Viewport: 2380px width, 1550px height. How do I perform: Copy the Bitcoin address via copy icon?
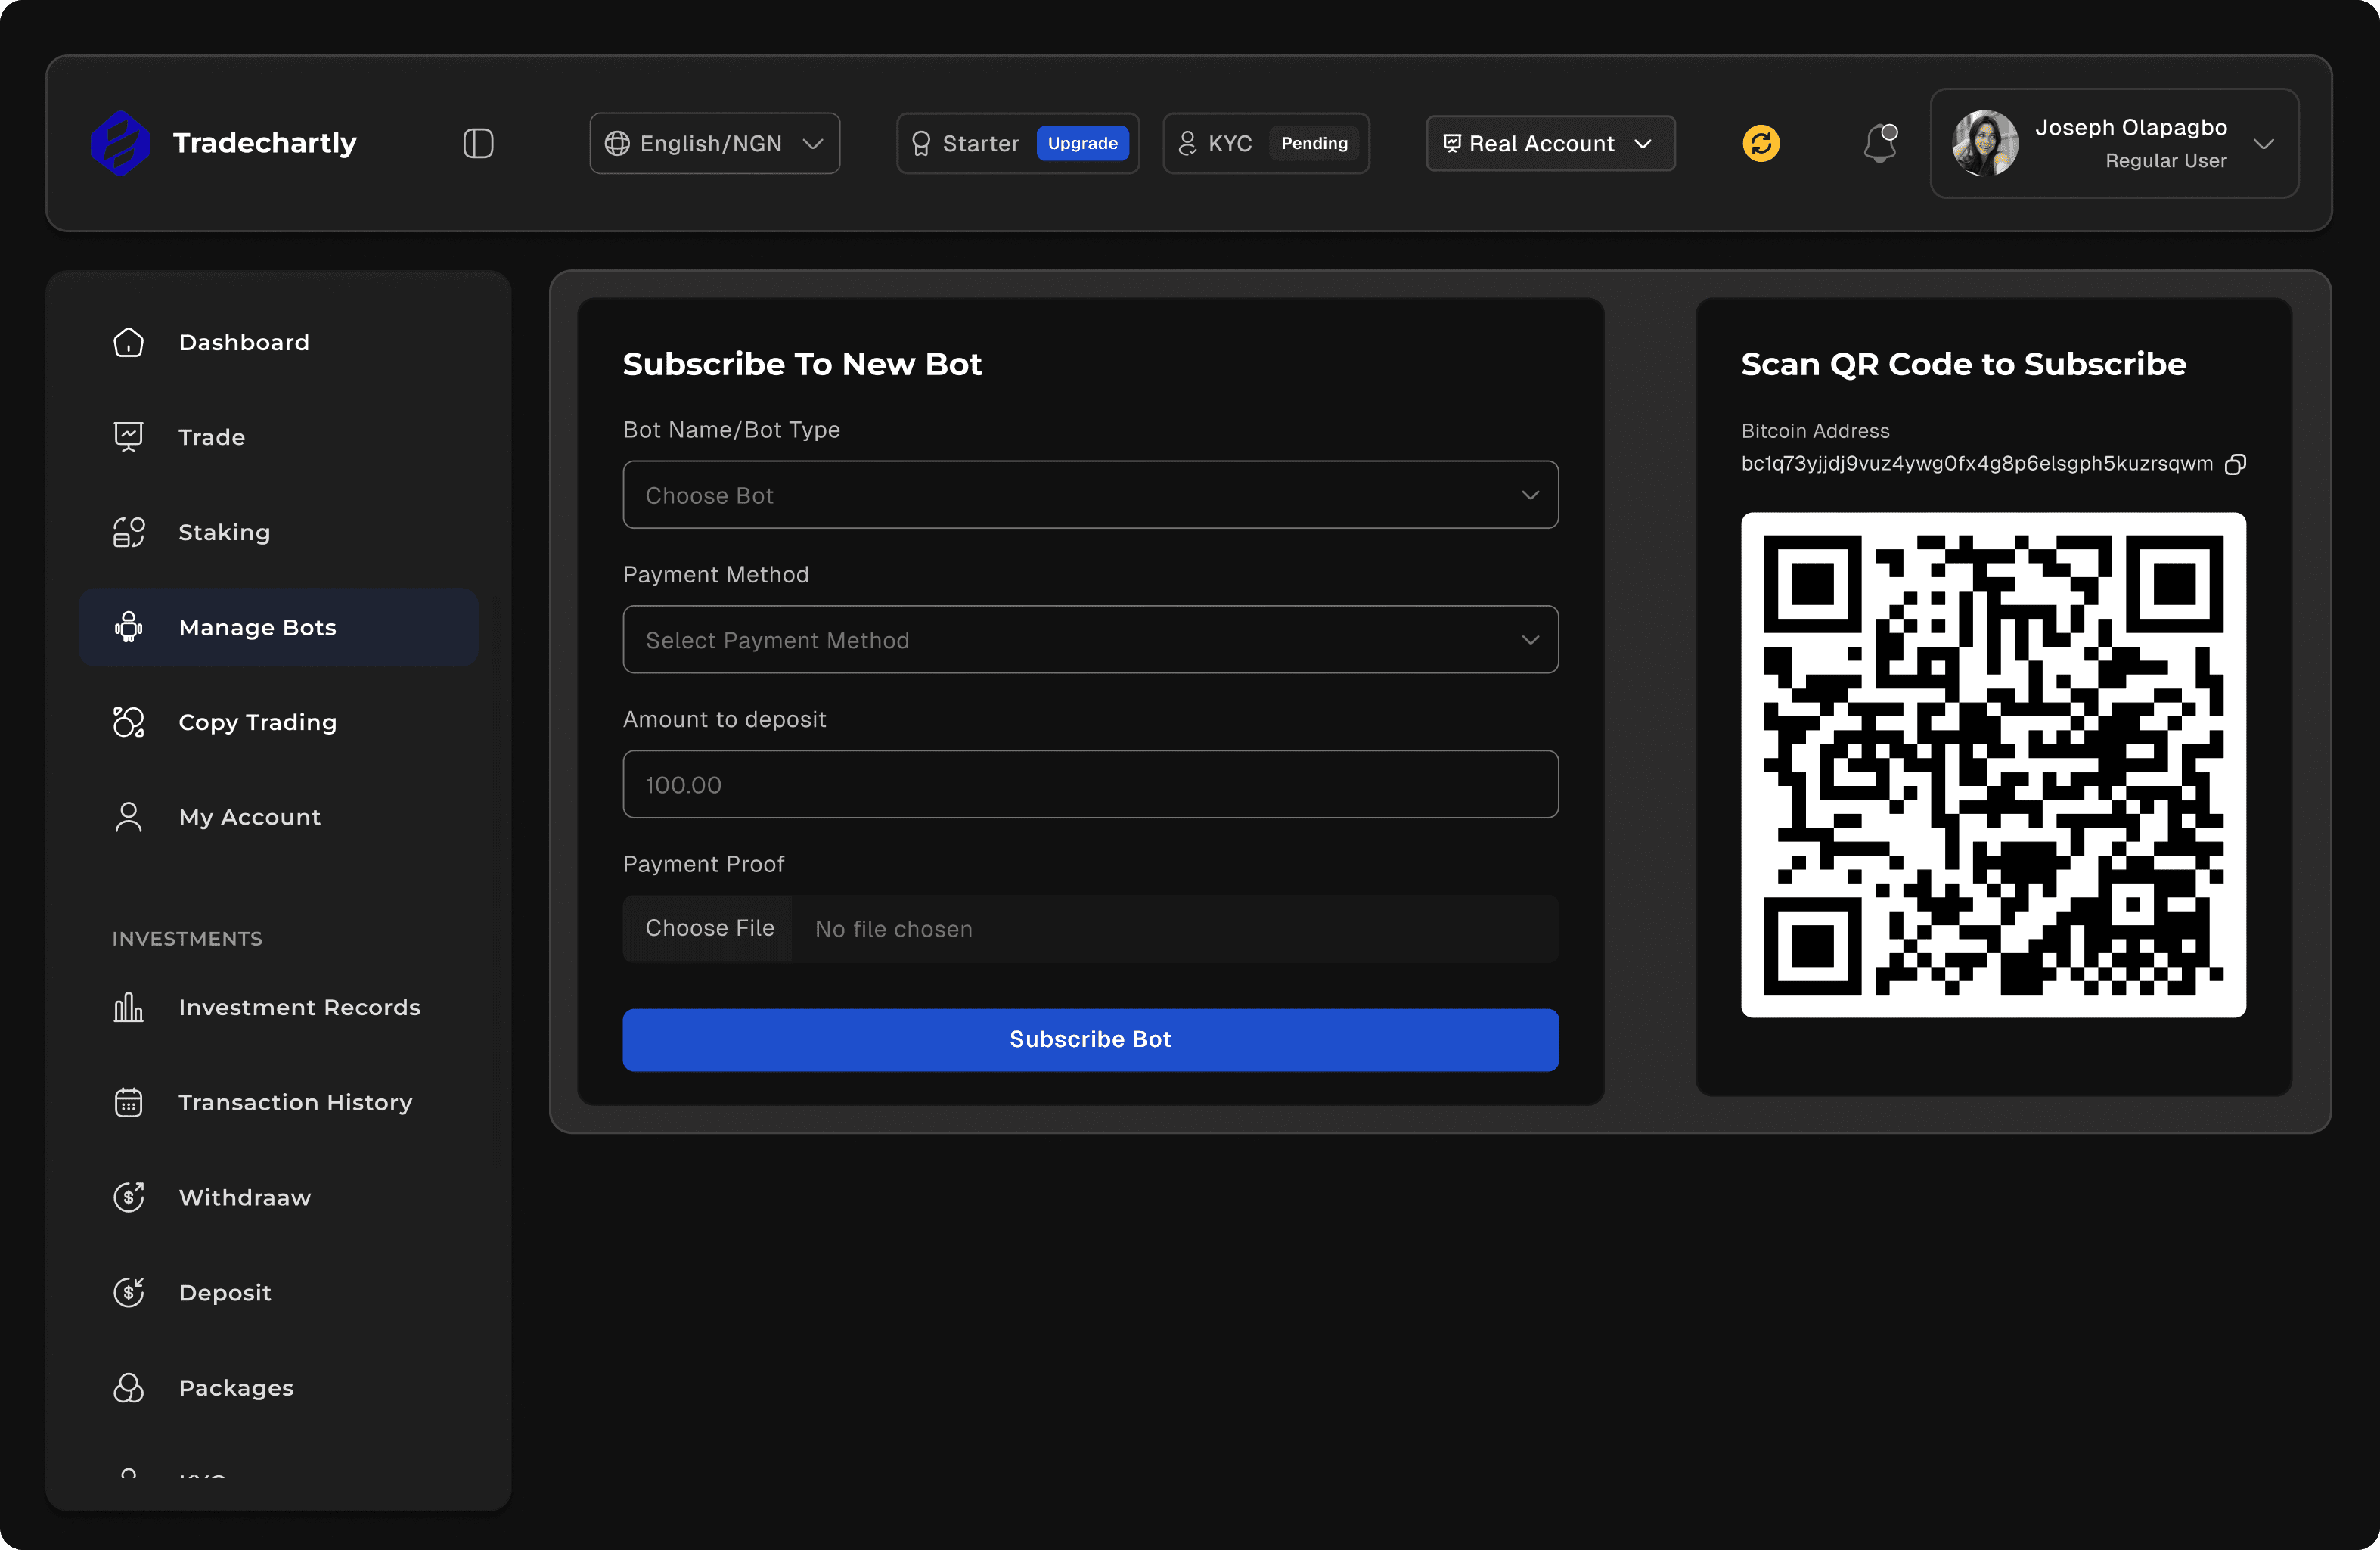(2235, 464)
